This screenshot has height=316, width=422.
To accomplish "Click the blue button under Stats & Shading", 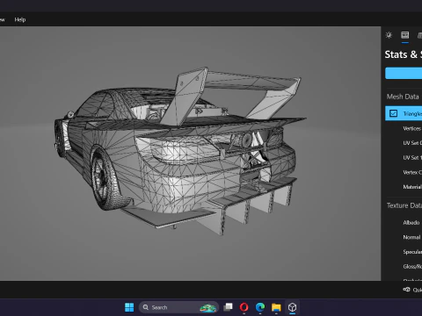I will click(404, 73).
